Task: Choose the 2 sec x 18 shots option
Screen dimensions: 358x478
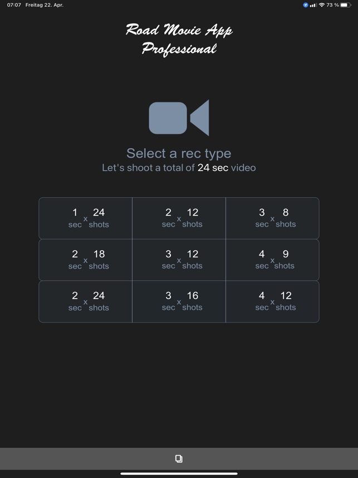Action: 86,260
